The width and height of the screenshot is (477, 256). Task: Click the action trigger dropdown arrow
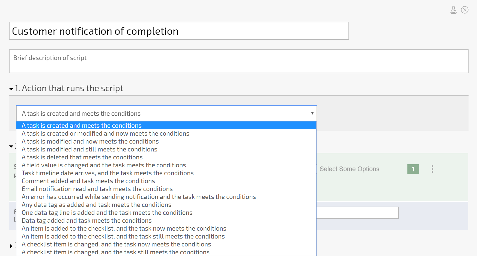tap(312, 113)
